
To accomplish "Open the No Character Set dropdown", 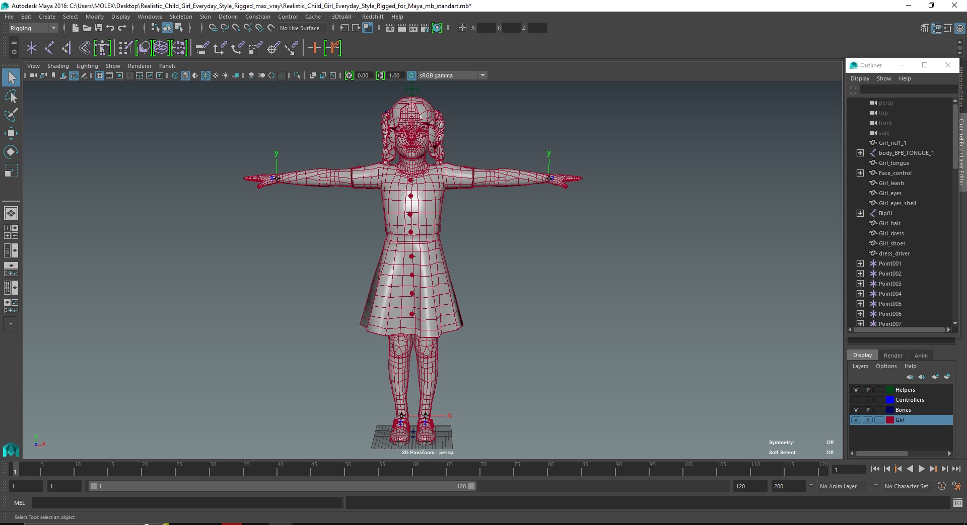I will coord(907,486).
